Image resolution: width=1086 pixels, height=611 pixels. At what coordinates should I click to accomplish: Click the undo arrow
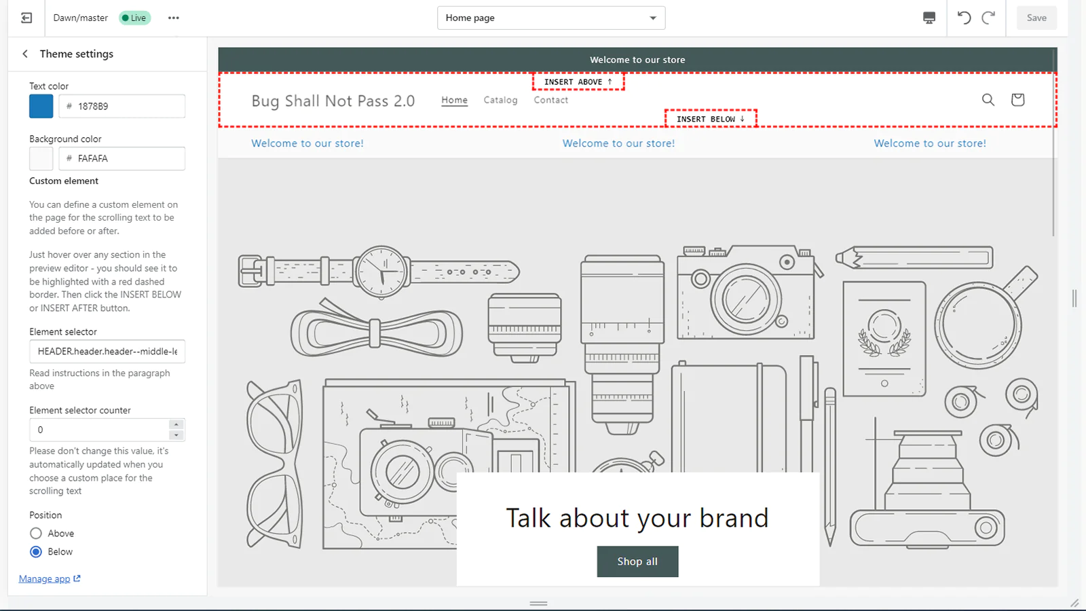(x=964, y=18)
